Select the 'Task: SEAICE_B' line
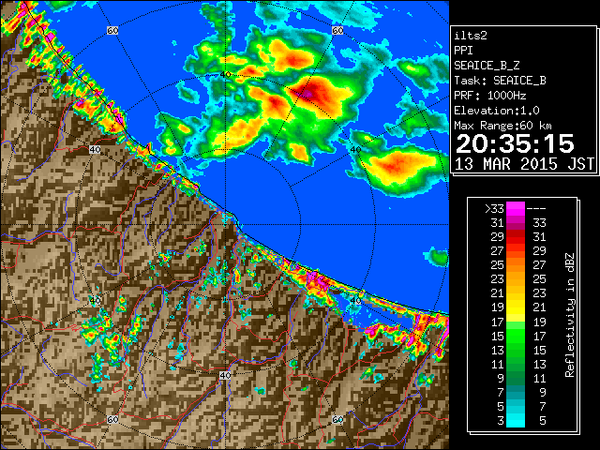Image resolution: width=600 pixels, height=450 pixels. 500,81
